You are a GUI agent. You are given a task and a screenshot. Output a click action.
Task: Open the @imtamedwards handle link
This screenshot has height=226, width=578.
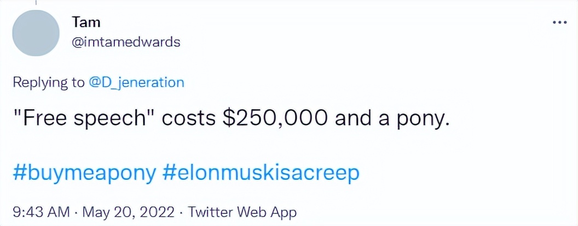(x=125, y=41)
